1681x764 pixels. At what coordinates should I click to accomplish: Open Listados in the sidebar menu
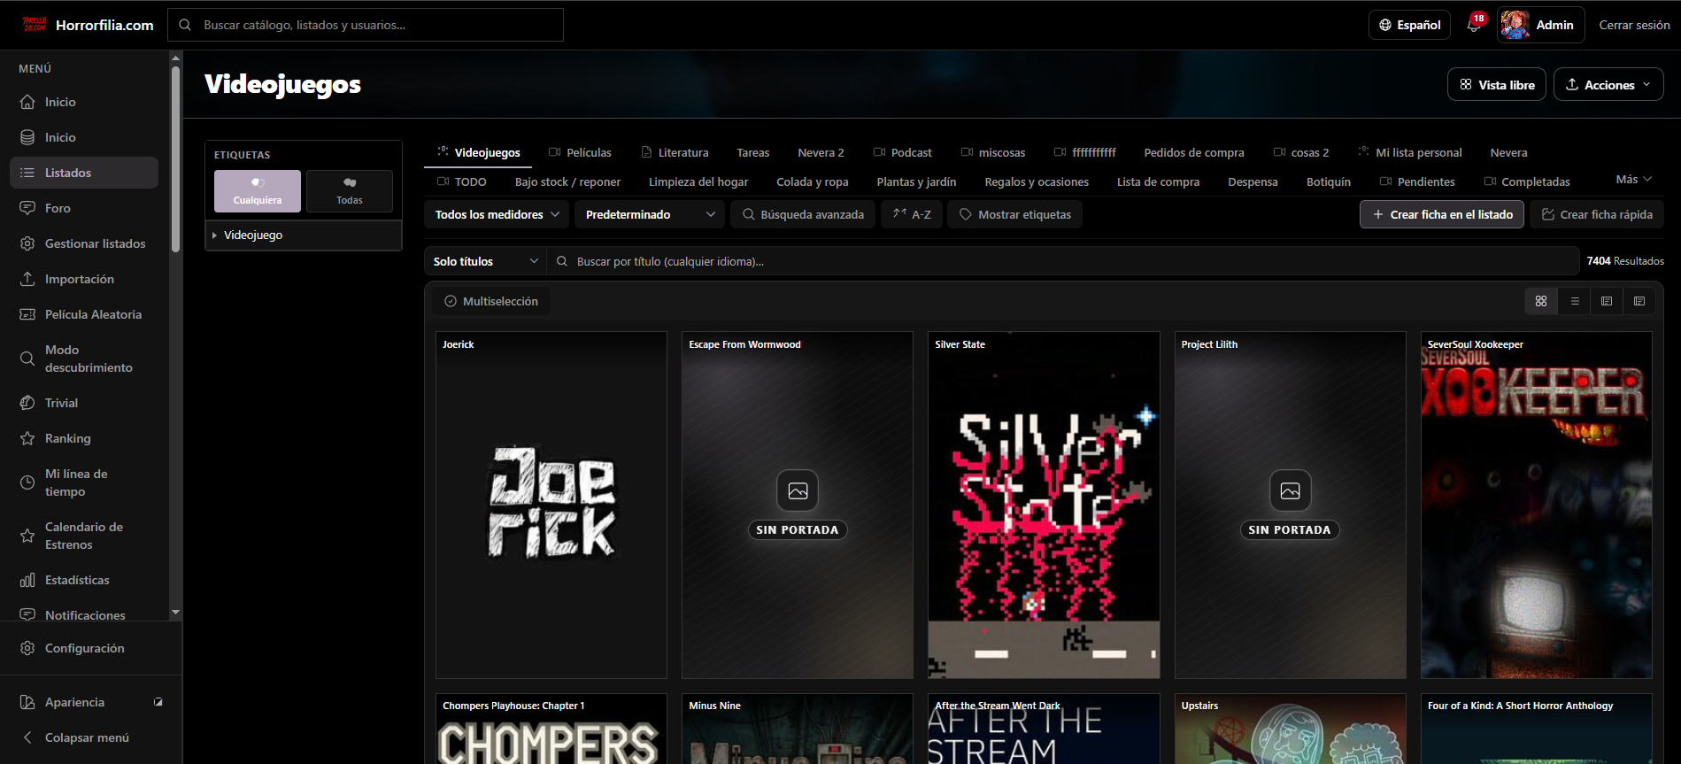click(x=84, y=173)
